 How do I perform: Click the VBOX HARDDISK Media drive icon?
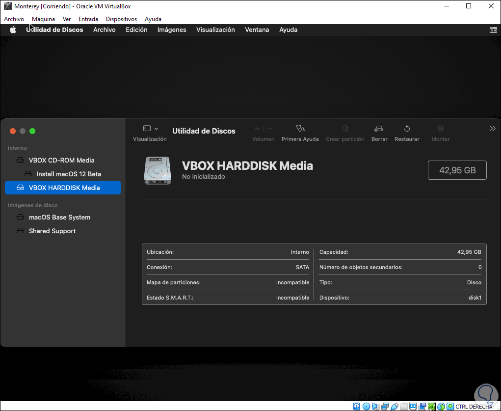tap(158, 170)
